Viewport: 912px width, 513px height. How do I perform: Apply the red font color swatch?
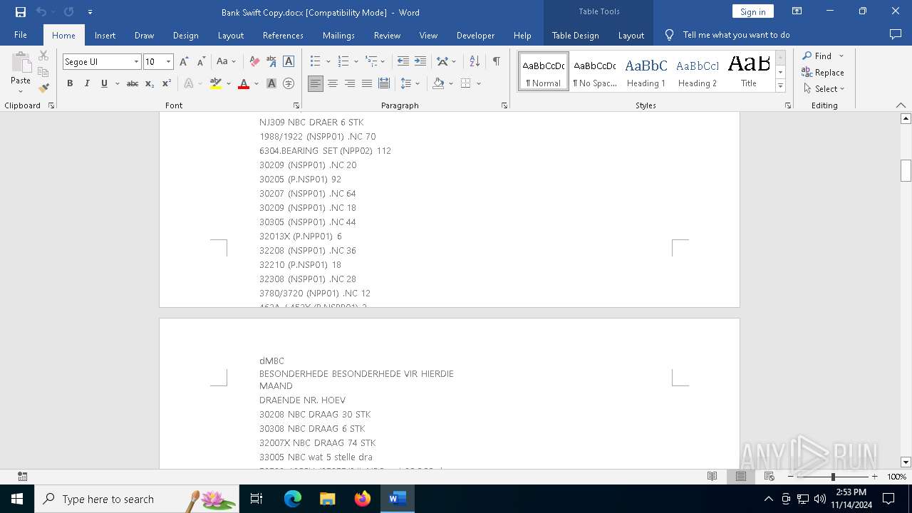[x=244, y=83]
